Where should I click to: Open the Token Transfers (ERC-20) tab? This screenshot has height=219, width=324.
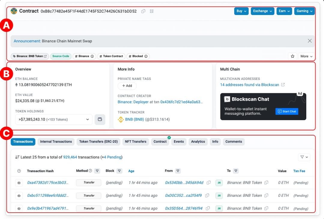point(98,141)
